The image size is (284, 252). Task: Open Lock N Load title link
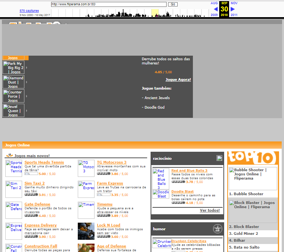point(109,225)
